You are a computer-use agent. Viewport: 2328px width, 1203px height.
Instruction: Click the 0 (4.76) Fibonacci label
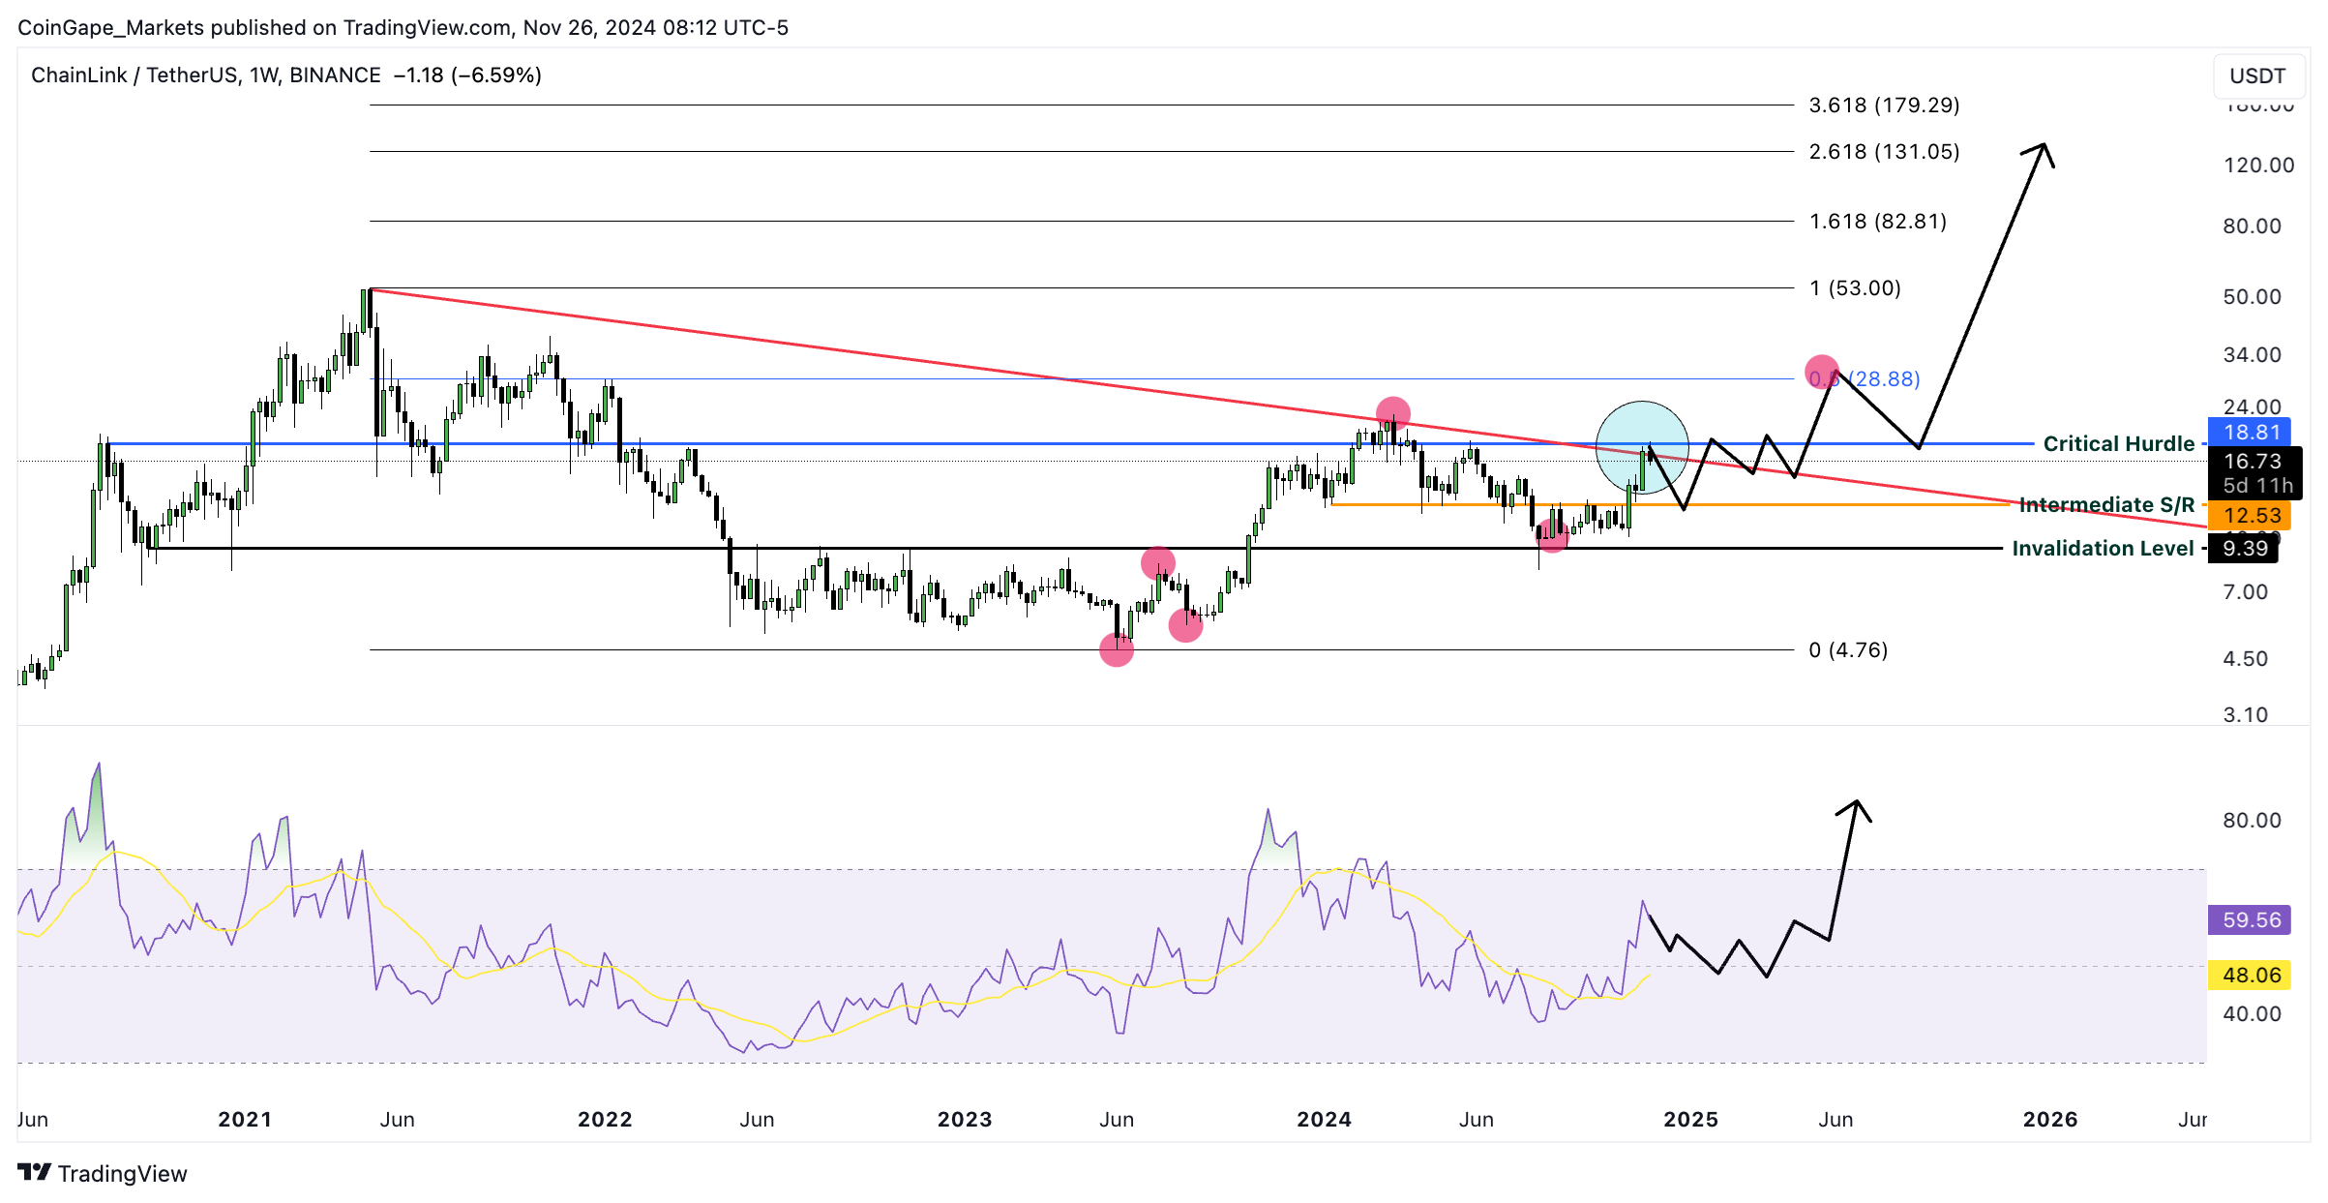tap(1848, 649)
